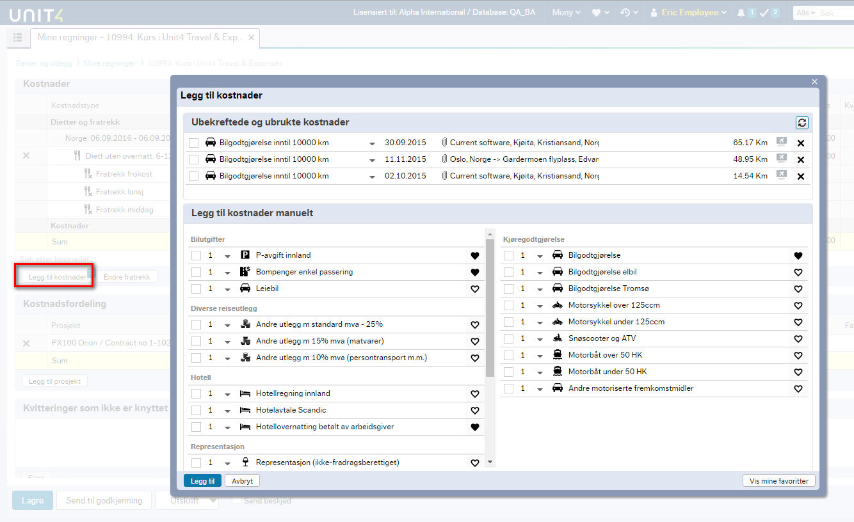This screenshot has width=854, height=522.
Task: Click the Søk search input field
Action: [836, 13]
